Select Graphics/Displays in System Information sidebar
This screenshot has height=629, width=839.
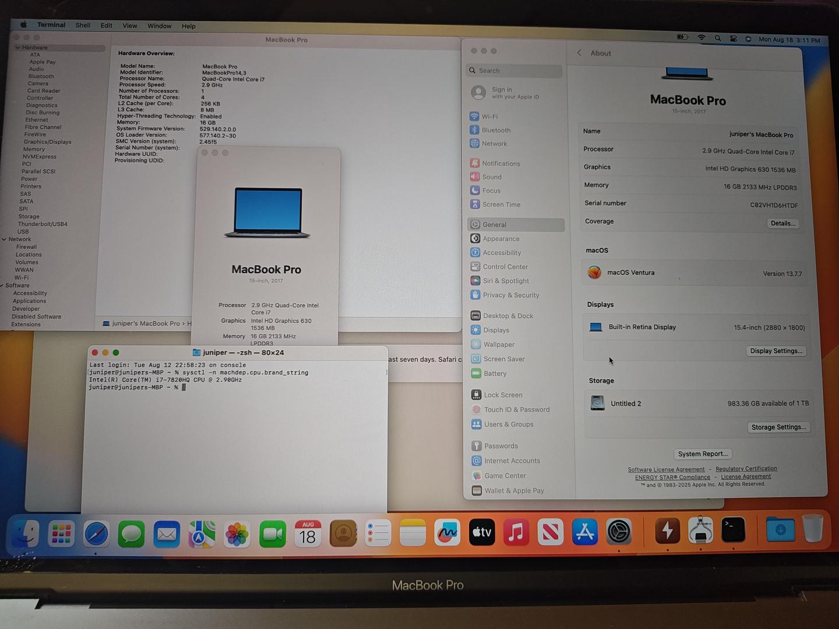[48, 142]
